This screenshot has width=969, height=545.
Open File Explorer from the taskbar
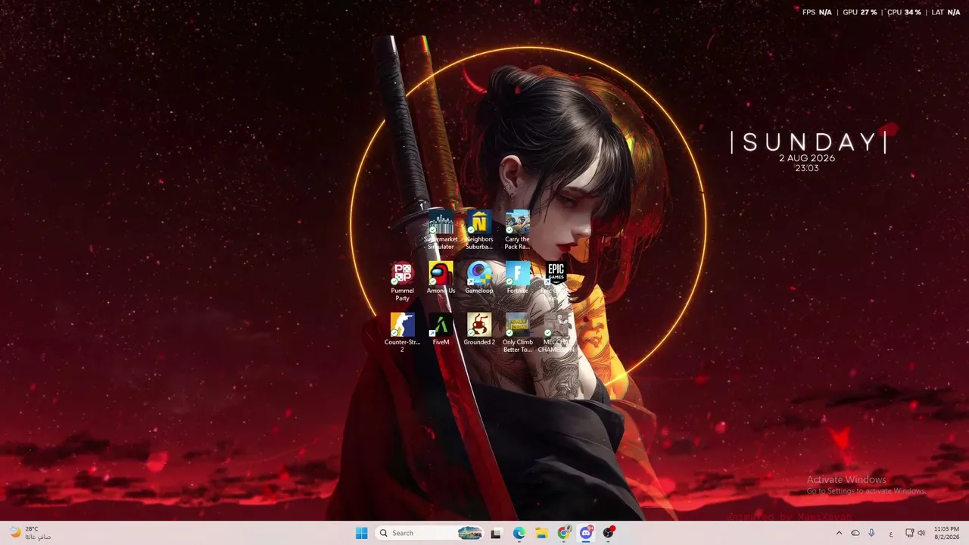(541, 533)
